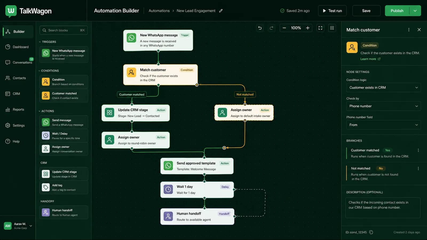This screenshot has height=240, width=427.
Task: Edit automation name with pencil icon
Action: (x=221, y=11)
